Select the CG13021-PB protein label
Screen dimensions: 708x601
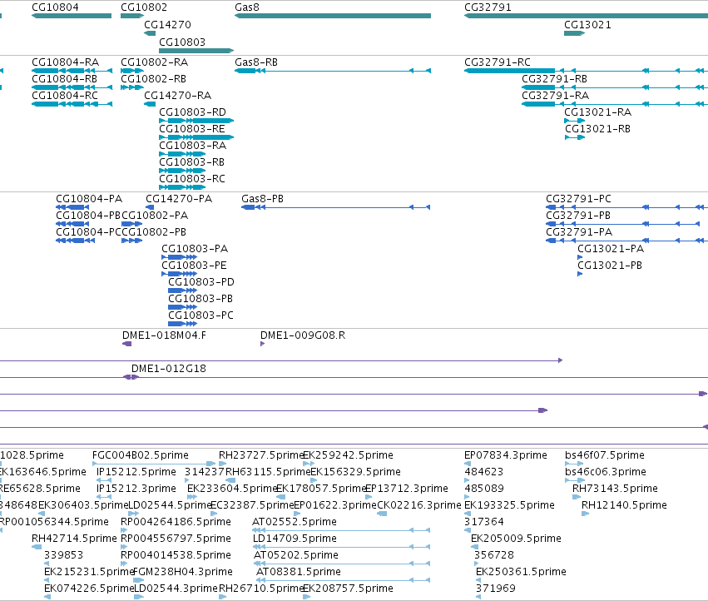coord(610,266)
